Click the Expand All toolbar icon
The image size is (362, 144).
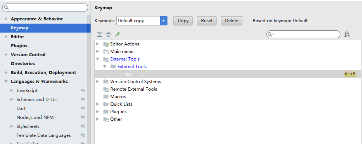tap(99, 34)
